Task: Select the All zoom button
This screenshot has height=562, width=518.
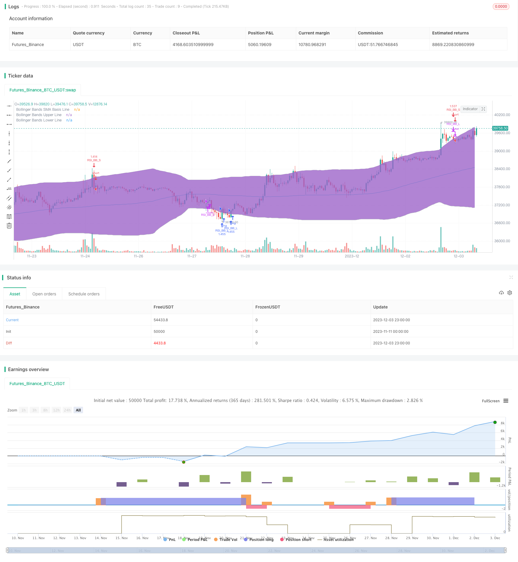Action: point(78,410)
